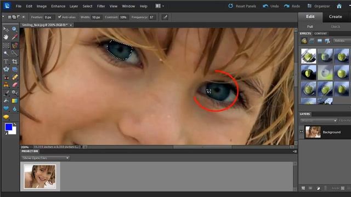The width and height of the screenshot is (351, 197).
Task: Select the Rectangular Marquee tool
Action: (6, 45)
